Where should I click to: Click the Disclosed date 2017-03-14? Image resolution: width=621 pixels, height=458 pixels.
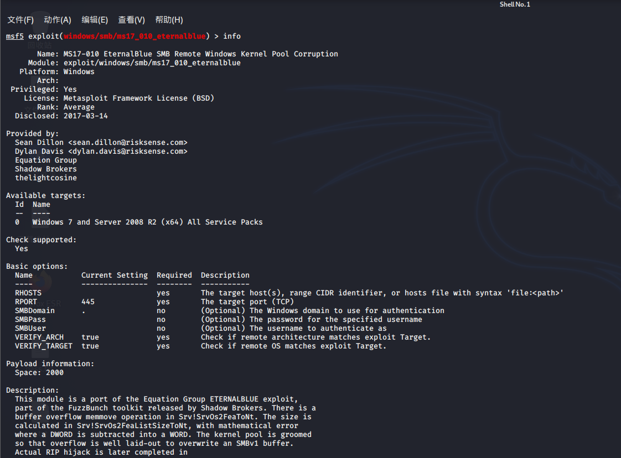pos(86,116)
